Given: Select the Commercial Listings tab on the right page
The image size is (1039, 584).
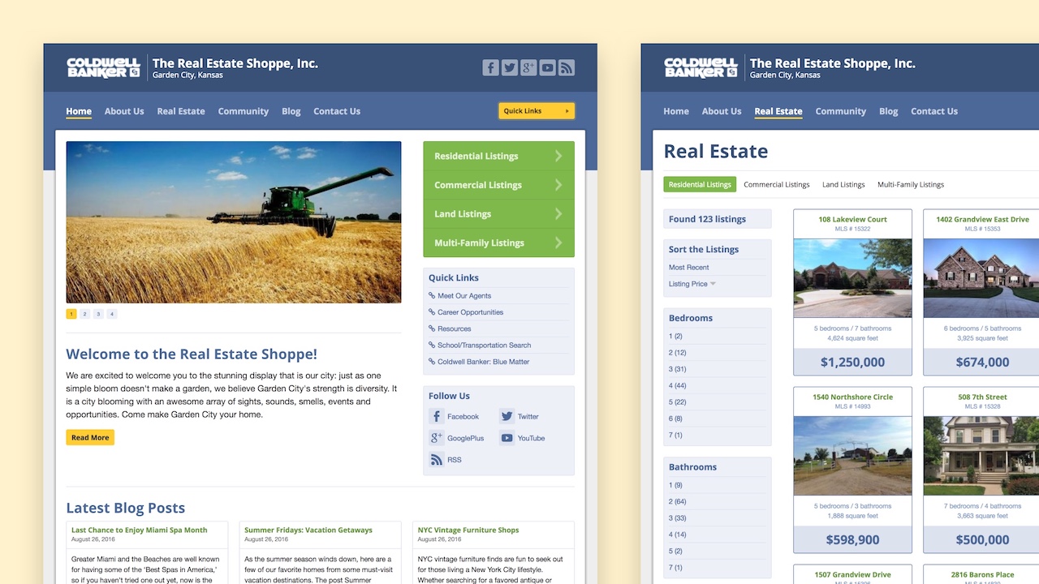Looking at the screenshot, I should [777, 184].
